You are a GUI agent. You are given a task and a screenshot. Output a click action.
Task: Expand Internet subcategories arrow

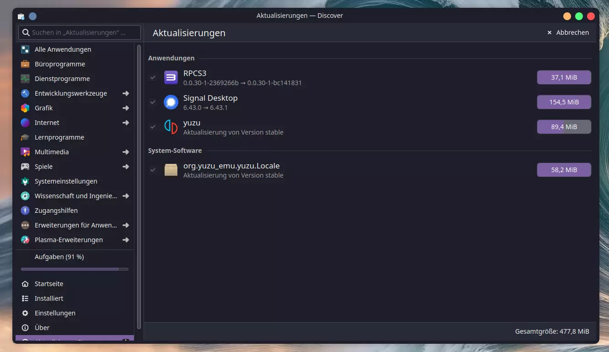pos(126,123)
